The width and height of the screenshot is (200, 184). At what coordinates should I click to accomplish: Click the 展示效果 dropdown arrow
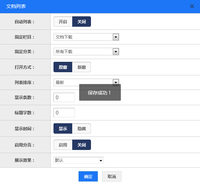click(101, 160)
